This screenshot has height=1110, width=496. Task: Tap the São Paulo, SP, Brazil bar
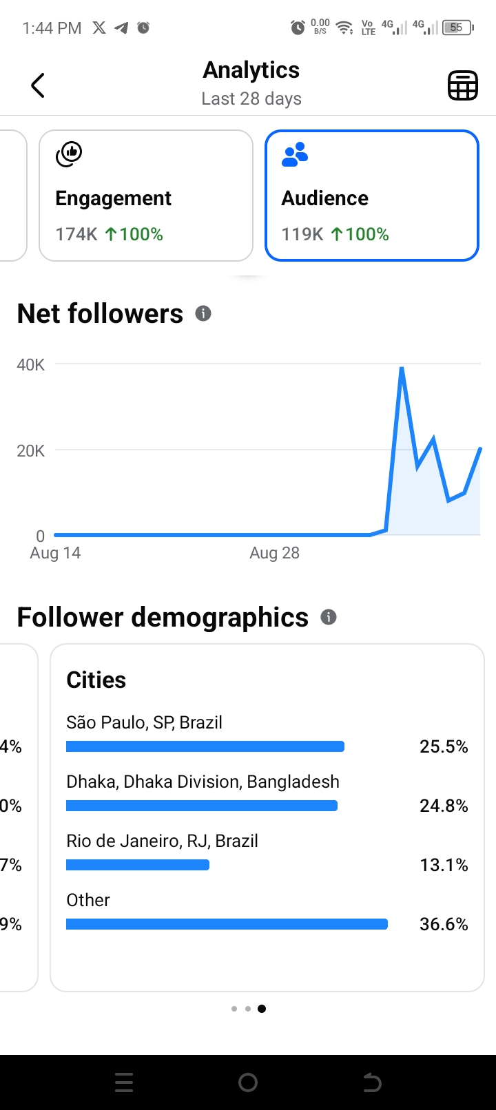(205, 746)
